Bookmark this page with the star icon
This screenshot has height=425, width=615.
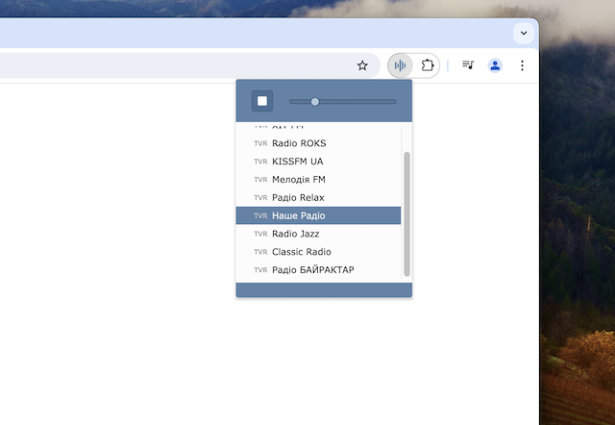(x=362, y=65)
